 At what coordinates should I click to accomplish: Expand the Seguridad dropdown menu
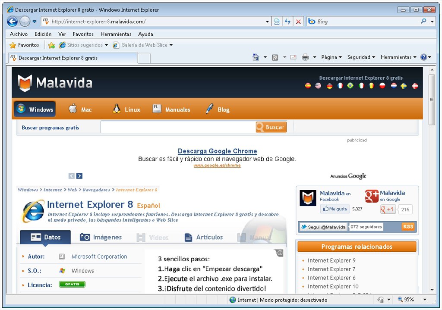click(x=361, y=57)
